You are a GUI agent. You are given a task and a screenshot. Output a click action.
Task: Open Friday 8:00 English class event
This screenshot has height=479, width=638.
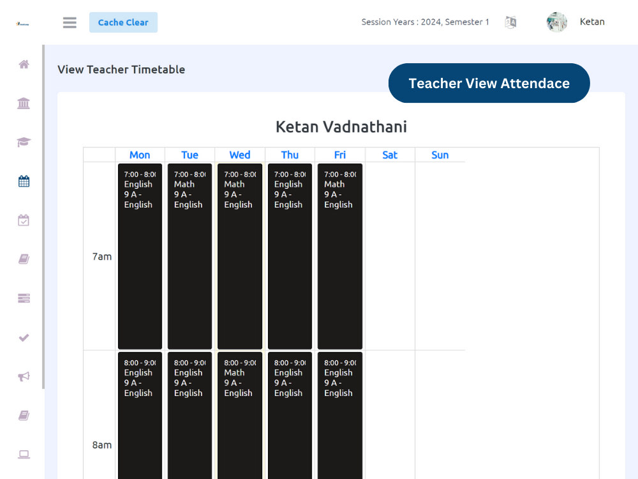click(x=340, y=416)
